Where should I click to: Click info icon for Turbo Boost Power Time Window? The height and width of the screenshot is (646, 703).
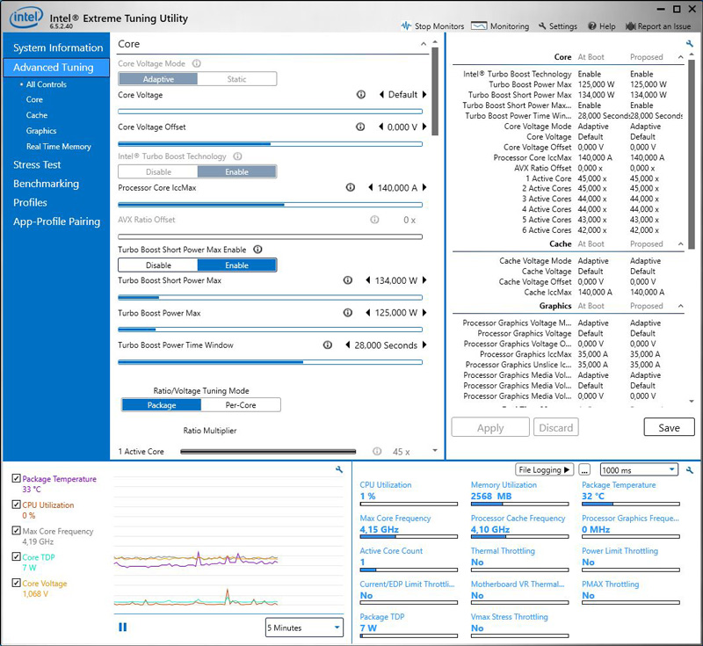coord(328,345)
